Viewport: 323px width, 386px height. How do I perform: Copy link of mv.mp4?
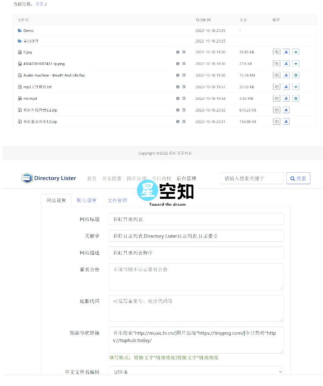click(276, 98)
